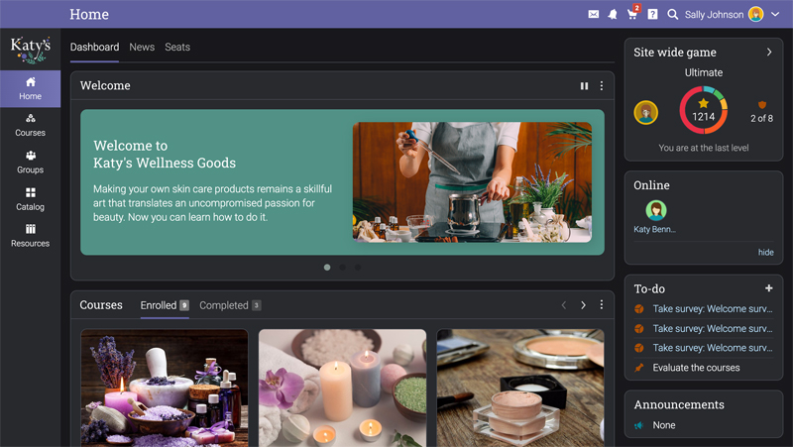Click the Ultimate level label
Image resolution: width=793 pixels, height=447 pixels.
pyautogui.click(x=704, y=72)
